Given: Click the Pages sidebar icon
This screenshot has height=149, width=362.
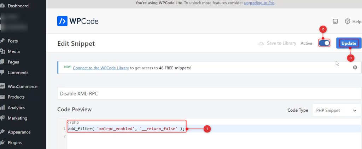Looking at the screenshot, I should [2, 62].
